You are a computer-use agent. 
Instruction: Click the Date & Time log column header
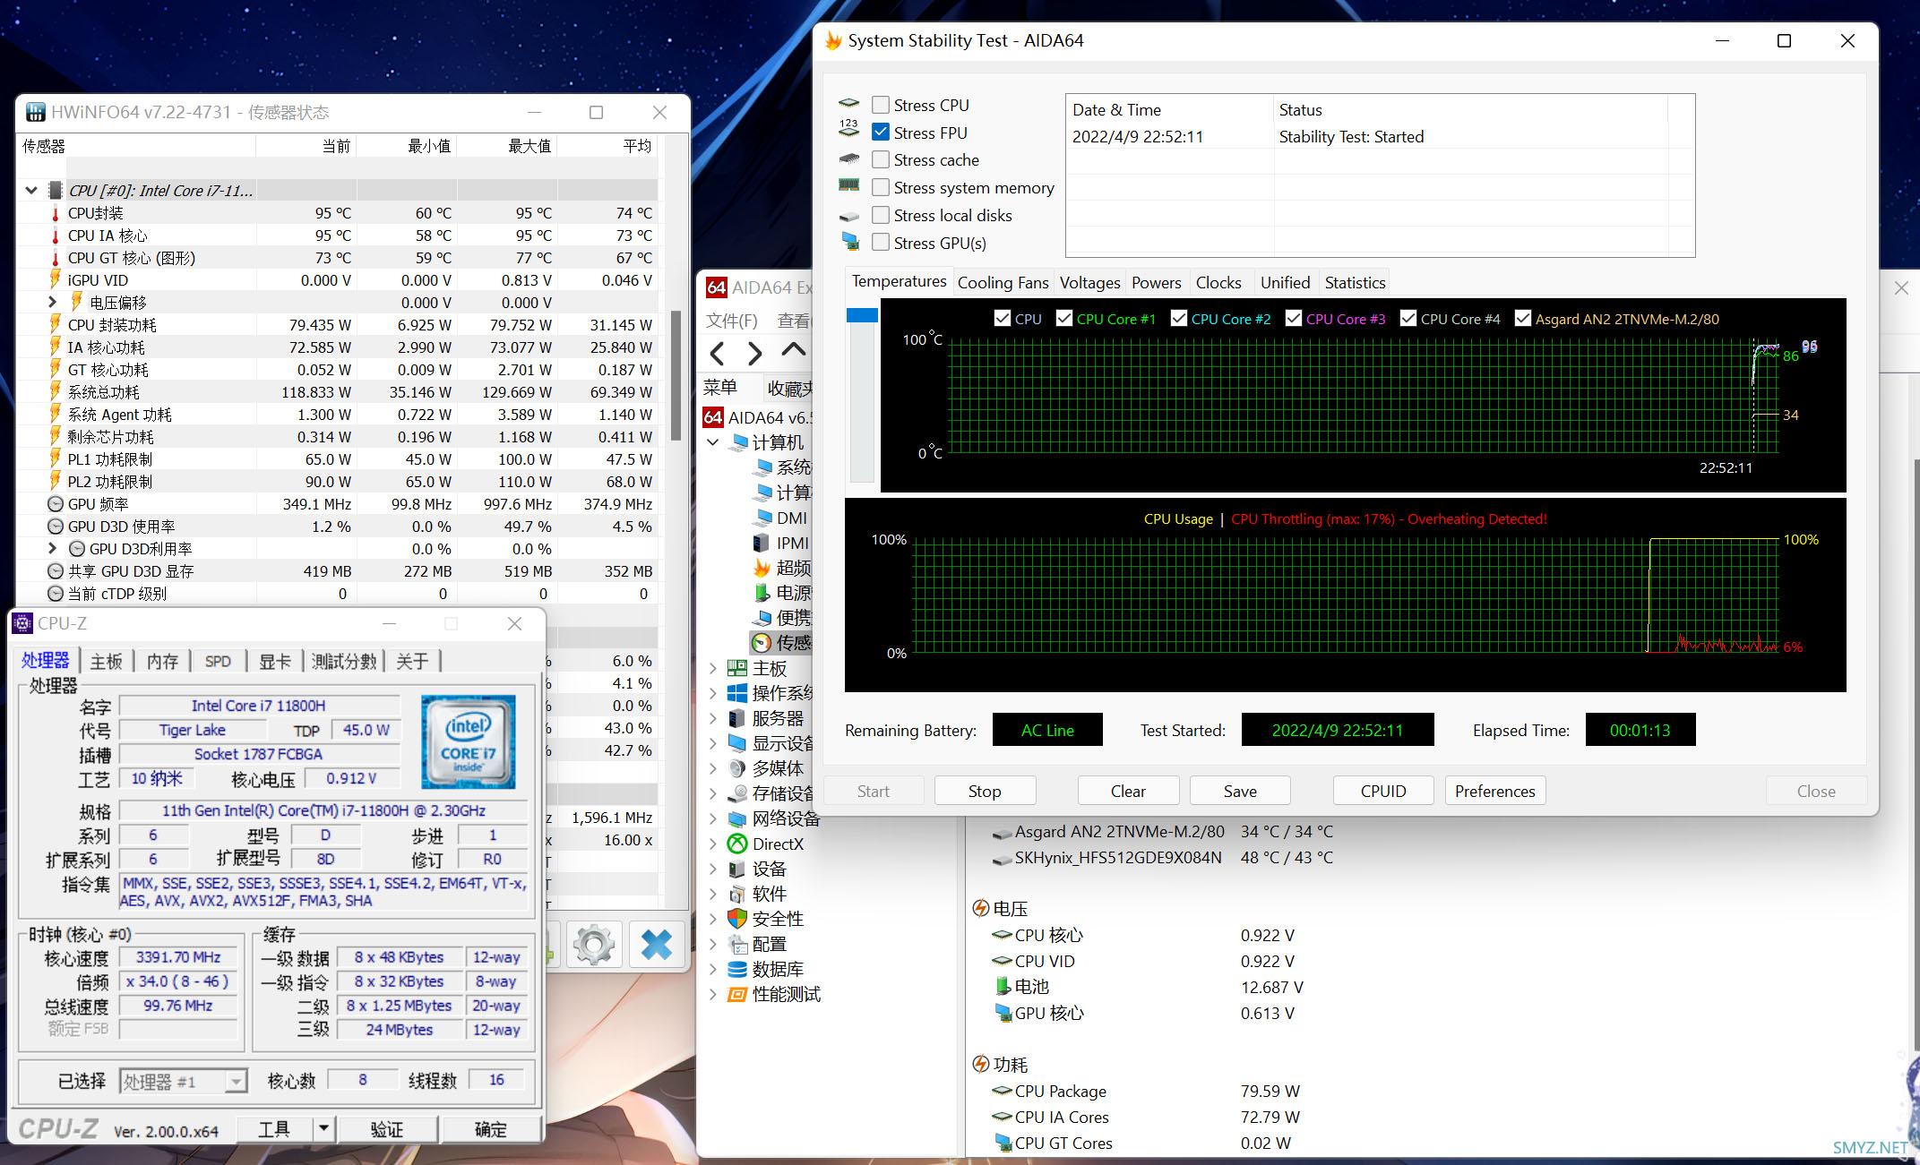[1169, 110]
